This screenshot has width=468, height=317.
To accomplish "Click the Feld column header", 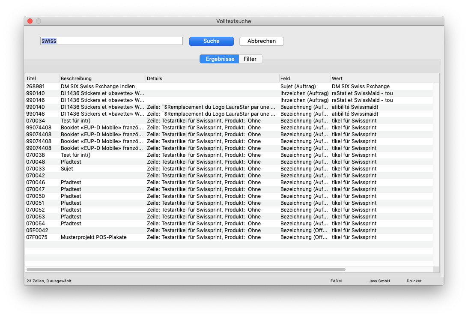I will (304, 78).
